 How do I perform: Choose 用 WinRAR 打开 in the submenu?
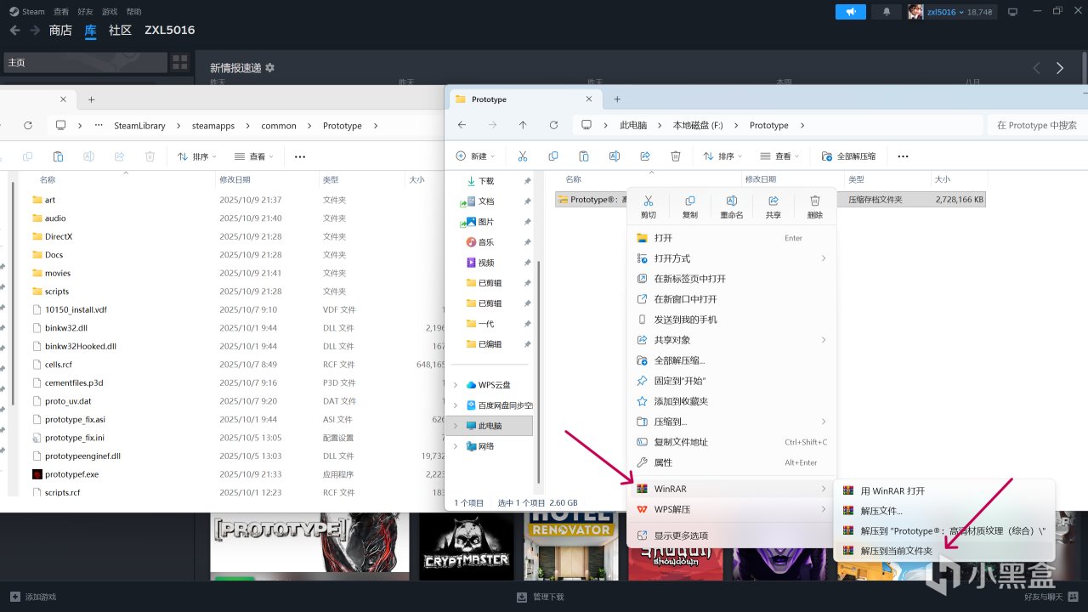pos(944,491)
